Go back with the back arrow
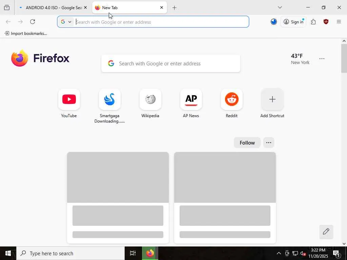347x260 pixels. (8, 22)
